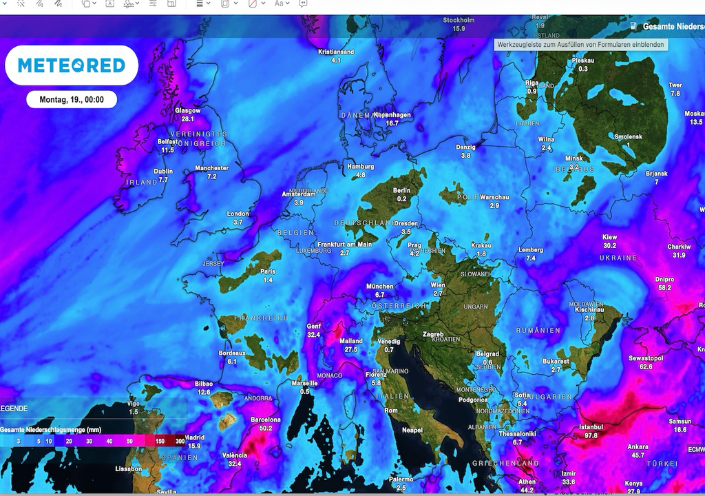Click the Istanbul 97.8 map label
This screenshot has width=705, height=496.
[591, 431]
